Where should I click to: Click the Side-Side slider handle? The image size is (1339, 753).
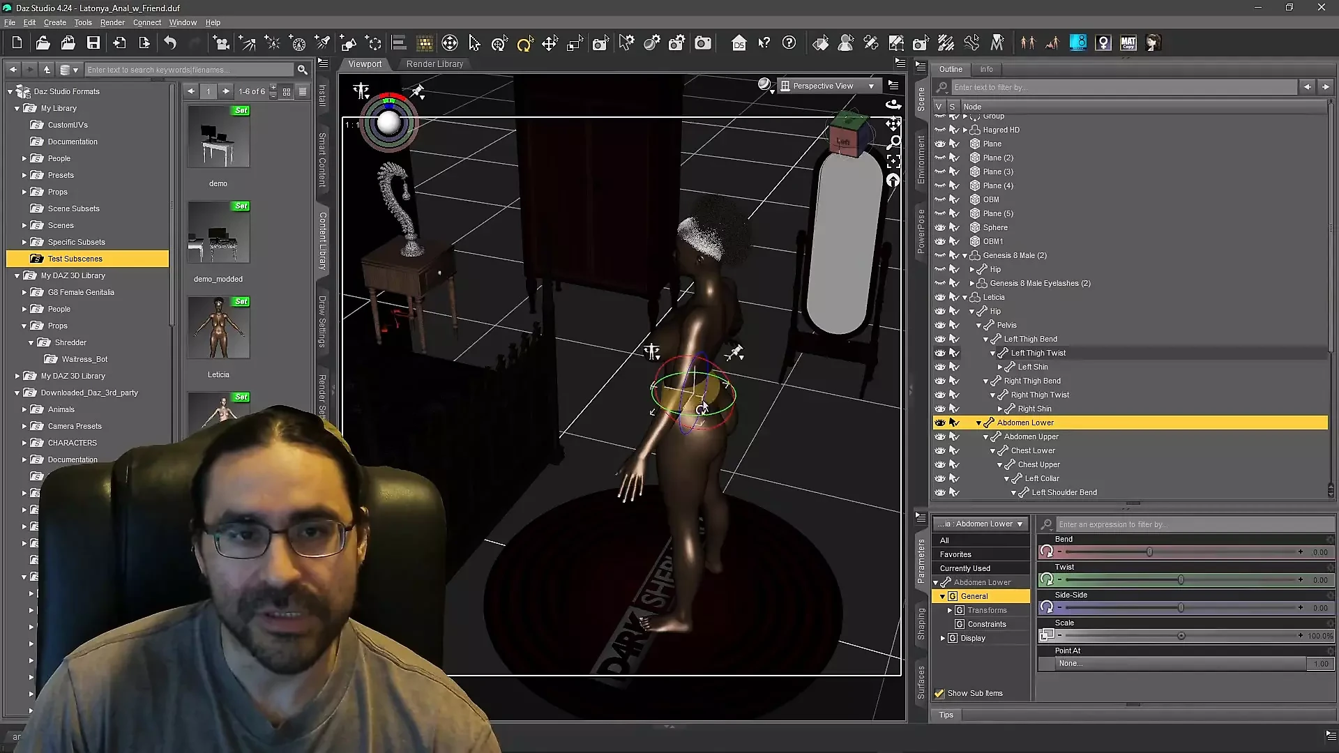pos(1181,608)
